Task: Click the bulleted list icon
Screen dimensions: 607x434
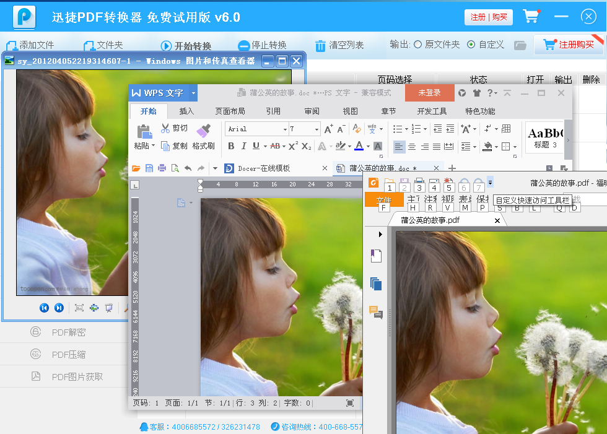Action: tap(398, 129)
